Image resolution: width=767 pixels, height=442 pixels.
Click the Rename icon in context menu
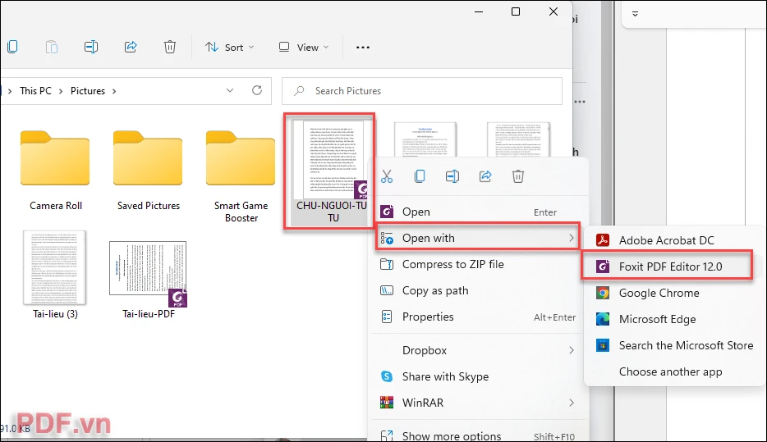(x=452, y=176)
